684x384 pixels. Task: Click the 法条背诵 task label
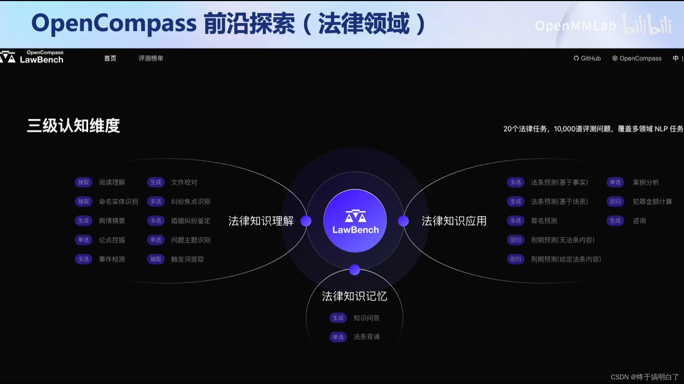[367, 337]
